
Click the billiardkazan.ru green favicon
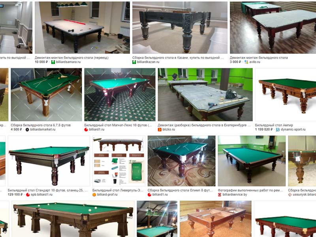coord(134,62)
